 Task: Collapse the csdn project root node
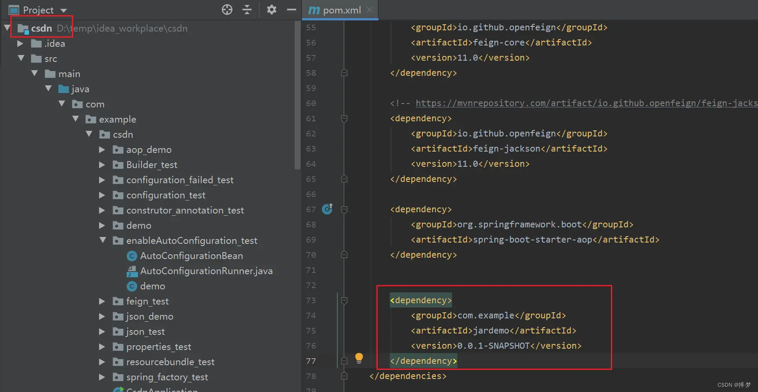pyautogui.click(x=7, y=28)
